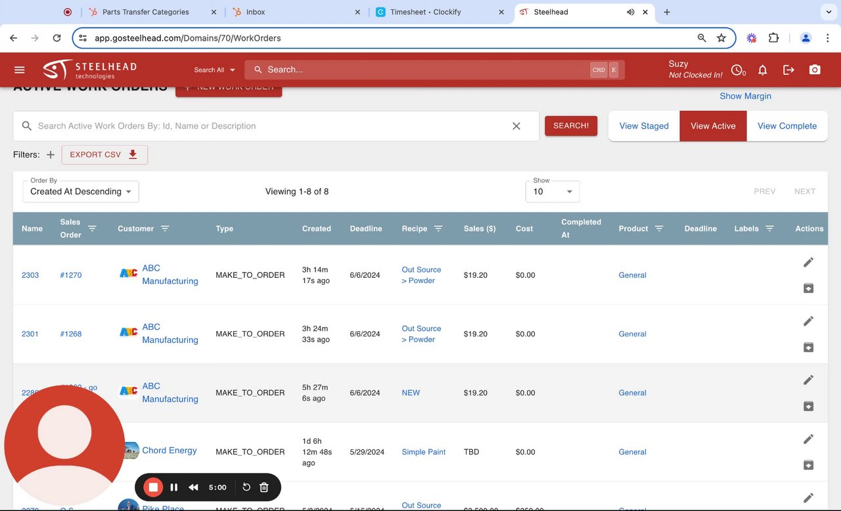The height and width of the screenshot is (511, 841).
Task: Delete the recording with trash icon
Action: pos(264,487)
